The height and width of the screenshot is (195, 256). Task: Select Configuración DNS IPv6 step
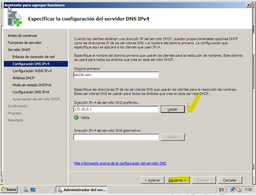coord(31,92)
